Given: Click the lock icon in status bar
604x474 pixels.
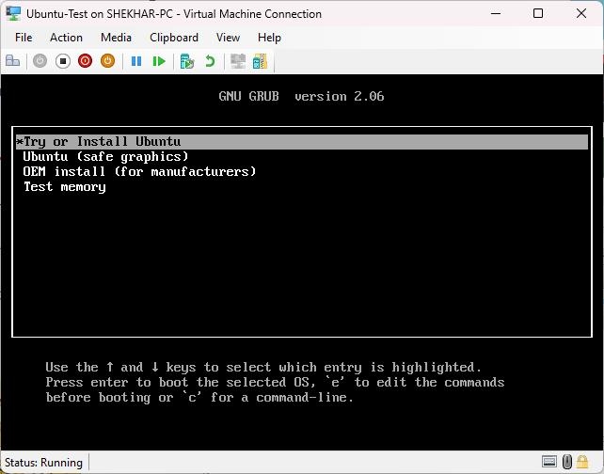Looking at the screenshot, I should coord(582,461).
